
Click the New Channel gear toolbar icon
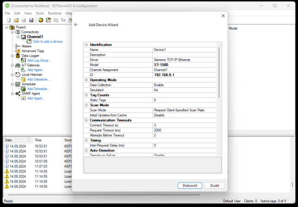click(40, 20)
